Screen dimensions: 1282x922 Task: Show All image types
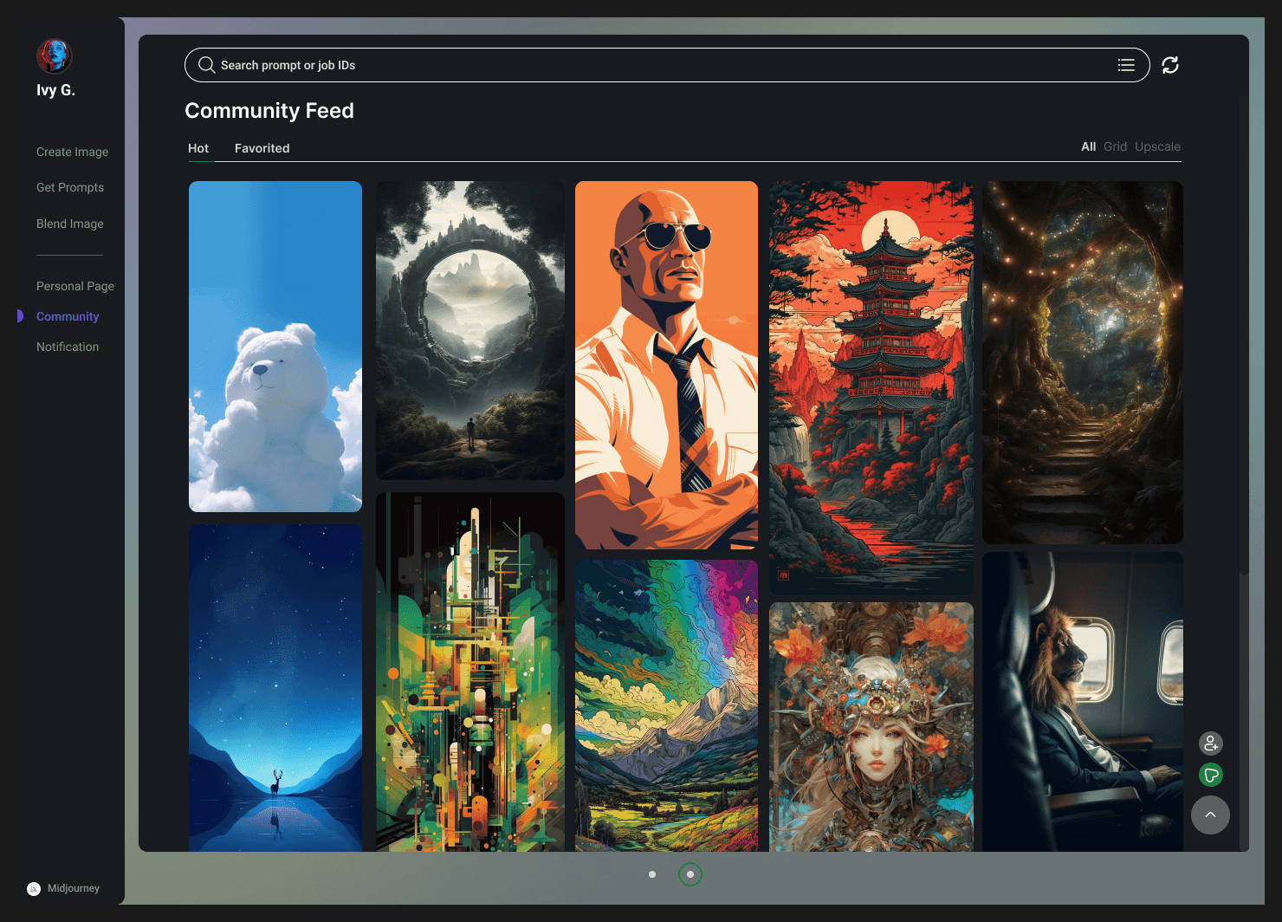[1088, 146]
